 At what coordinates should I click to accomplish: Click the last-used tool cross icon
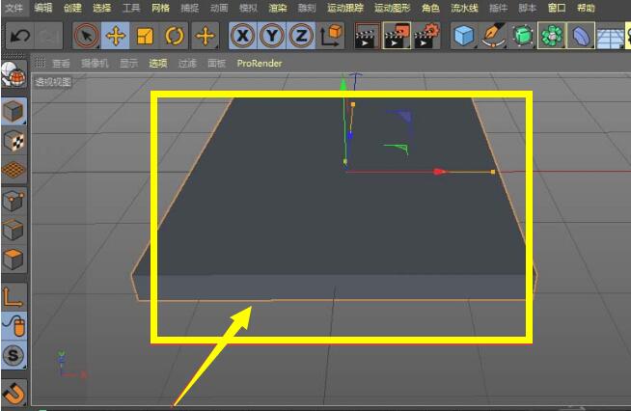pos(206,36)
